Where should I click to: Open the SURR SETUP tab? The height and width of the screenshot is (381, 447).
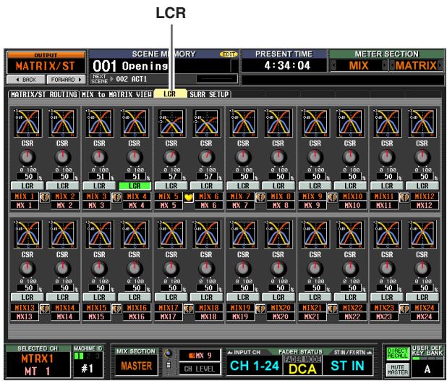(x=209, y=94)
